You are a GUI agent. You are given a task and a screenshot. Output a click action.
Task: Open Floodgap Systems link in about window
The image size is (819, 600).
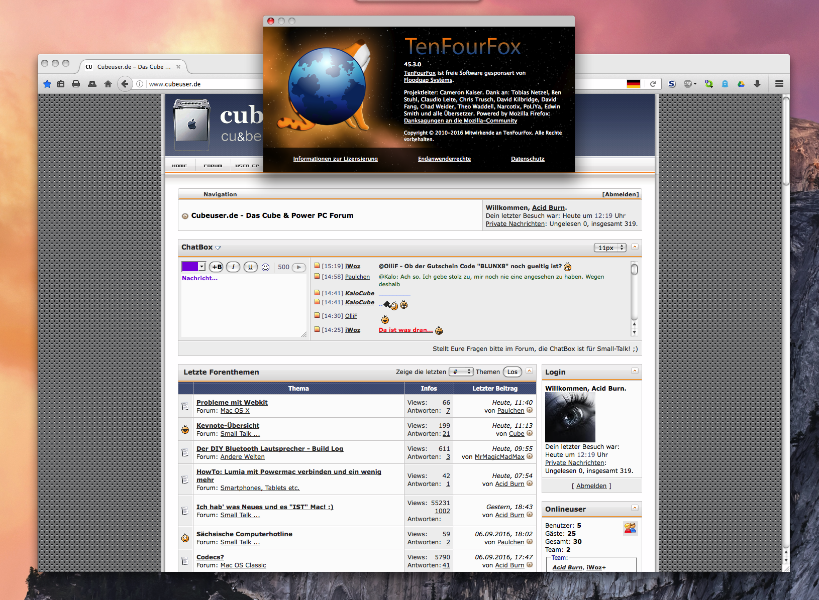coord(428,80)
